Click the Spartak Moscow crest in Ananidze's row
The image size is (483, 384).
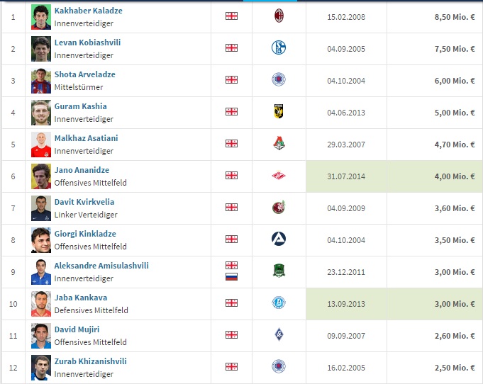pyautogui.click(x=279, y=175)
